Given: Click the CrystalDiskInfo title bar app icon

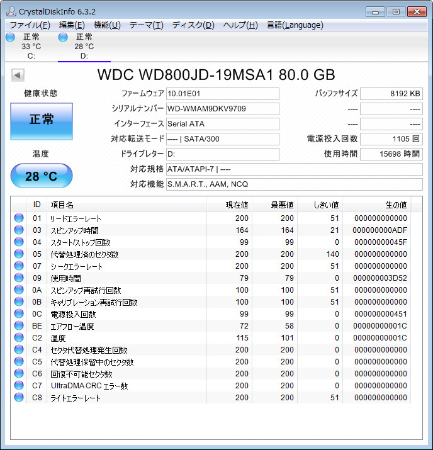Looking at the screenshot, I should (x=11, y=11).
